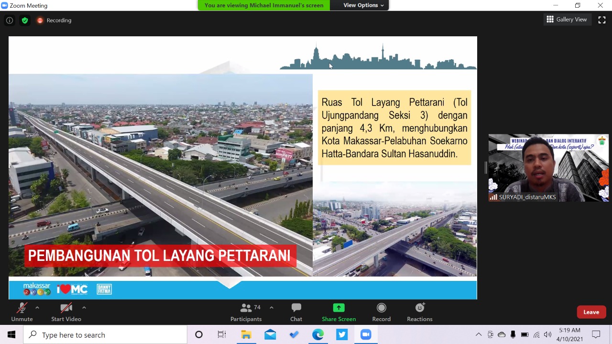Leave the meeting

[591, 312]
